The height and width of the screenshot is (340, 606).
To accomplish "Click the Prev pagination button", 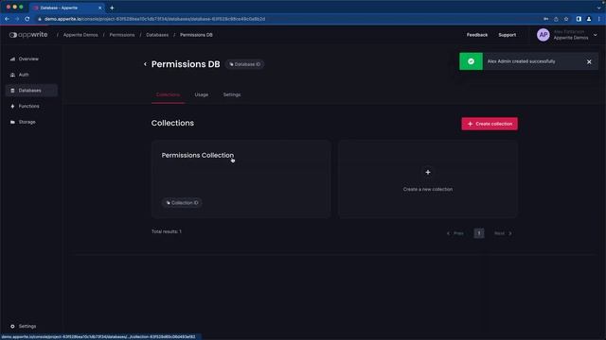I will (454, 233).
